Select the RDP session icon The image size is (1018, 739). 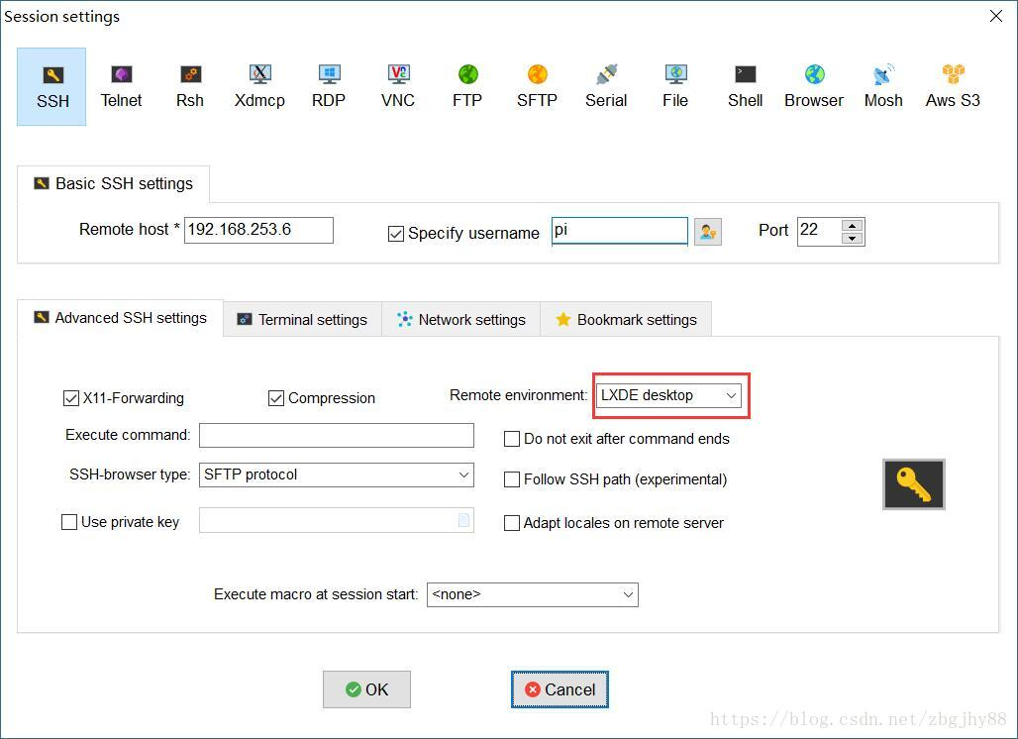pyautogui.click(x=328, y=86)
